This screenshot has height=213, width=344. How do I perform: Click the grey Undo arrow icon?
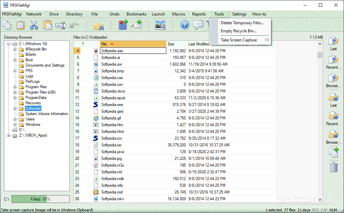(x=74, y=26)
